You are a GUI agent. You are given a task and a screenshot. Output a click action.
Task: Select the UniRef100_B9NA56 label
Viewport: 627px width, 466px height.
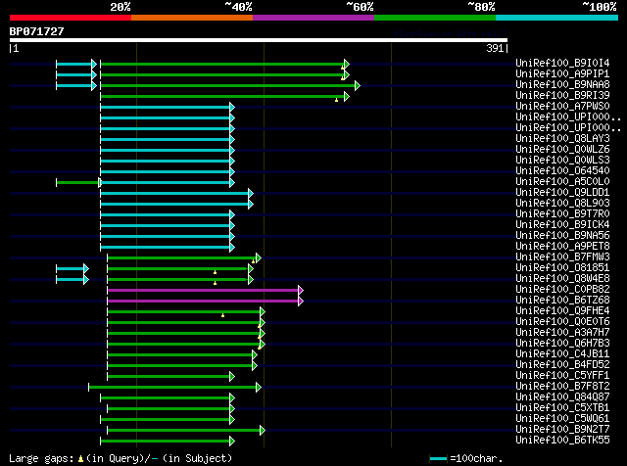pyautogui.click(x=562, y=235)
